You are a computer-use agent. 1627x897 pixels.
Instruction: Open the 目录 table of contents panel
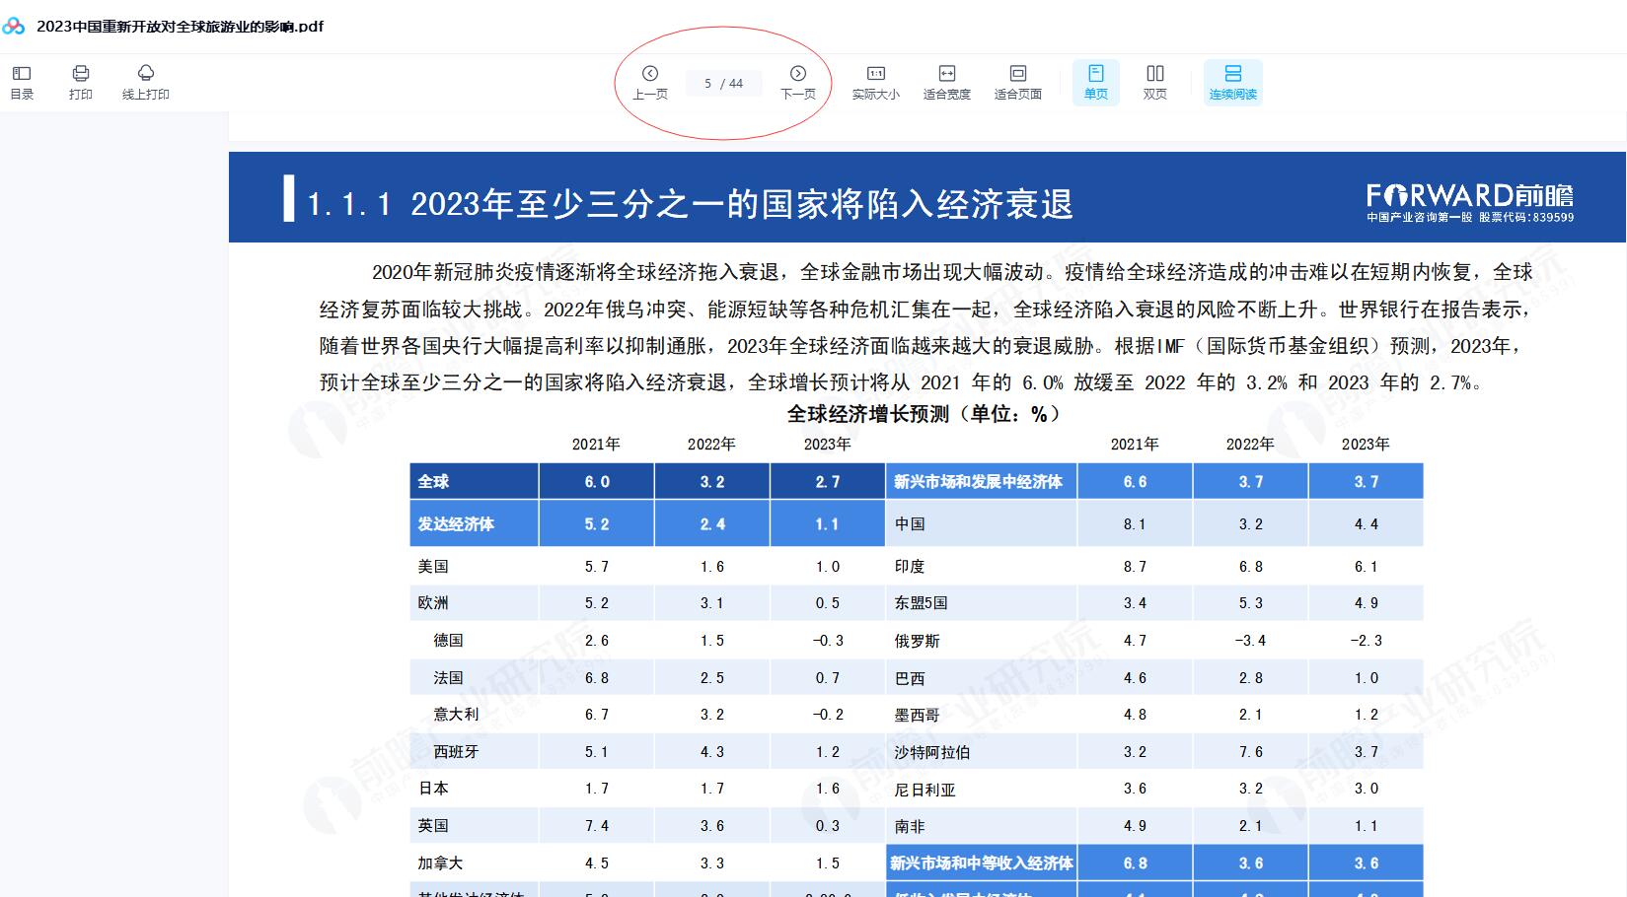tap(22, 82)
